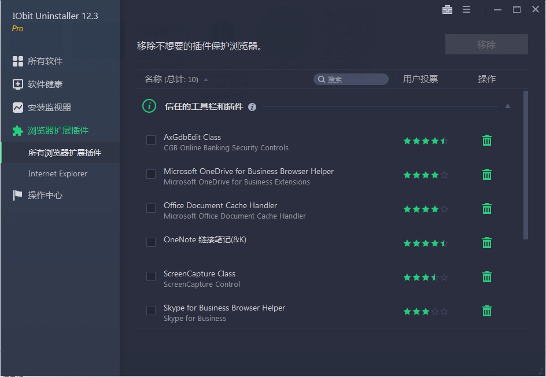
Task: Click star rating of AxGdbEdit Class
Action: [x=425, y=141]
